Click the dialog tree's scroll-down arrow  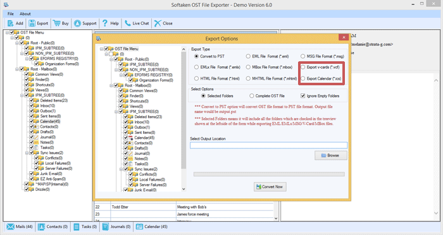[184, 189]
